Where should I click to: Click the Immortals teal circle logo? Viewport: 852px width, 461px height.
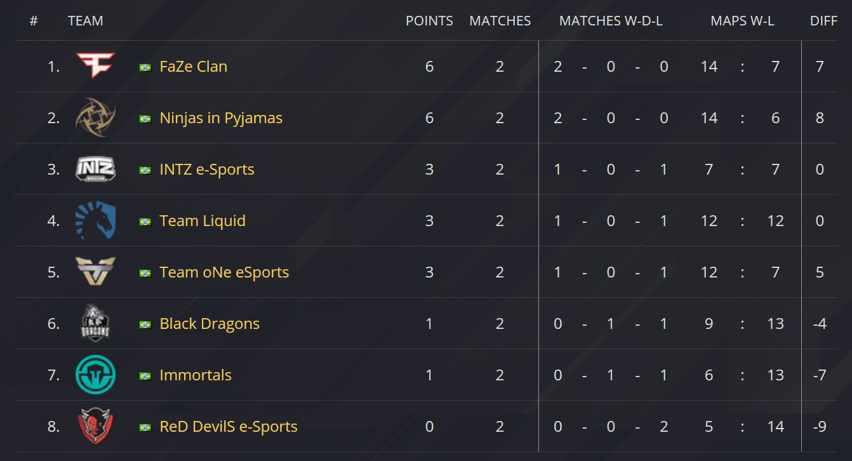pyautogui.click(x=95, y=375)
